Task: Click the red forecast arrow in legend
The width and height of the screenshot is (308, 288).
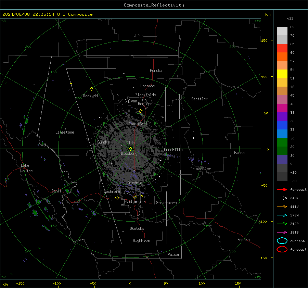Action: click(282, 189)
